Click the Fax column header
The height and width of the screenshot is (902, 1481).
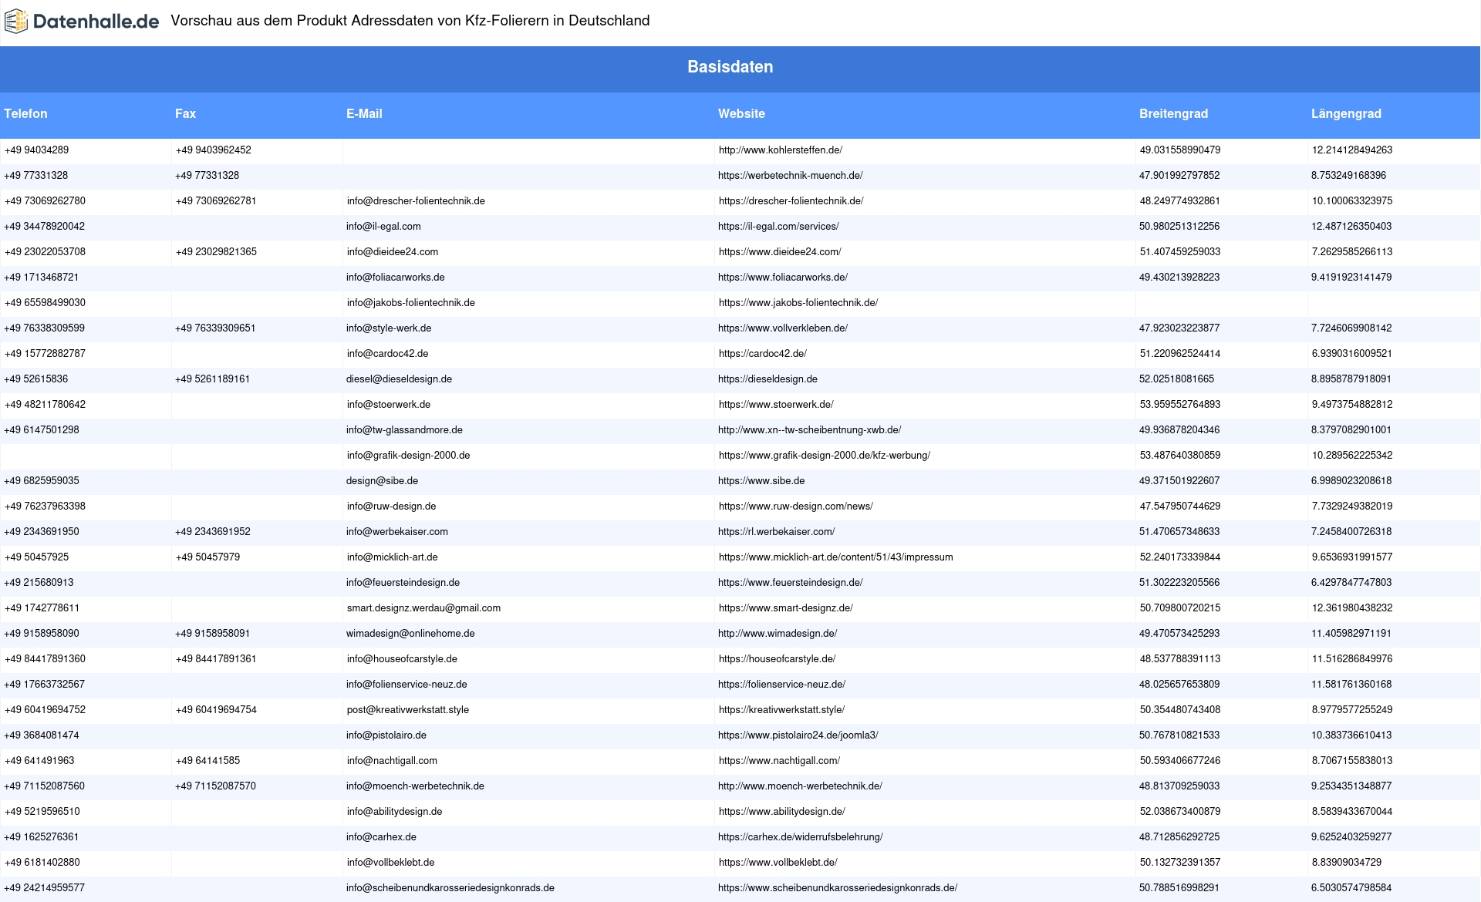point(185,113)
